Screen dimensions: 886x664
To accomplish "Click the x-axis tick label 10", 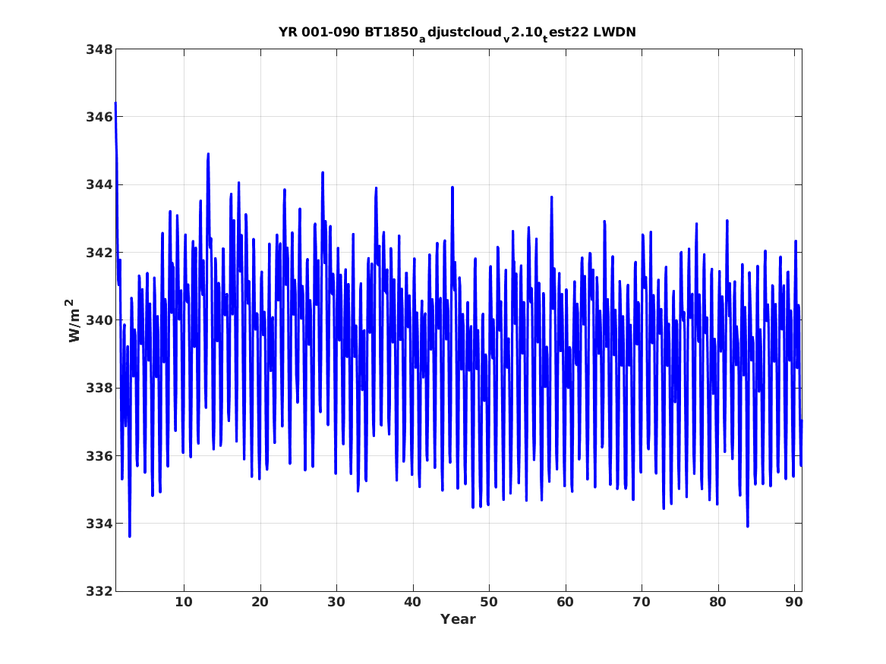I will pos(184,602).
